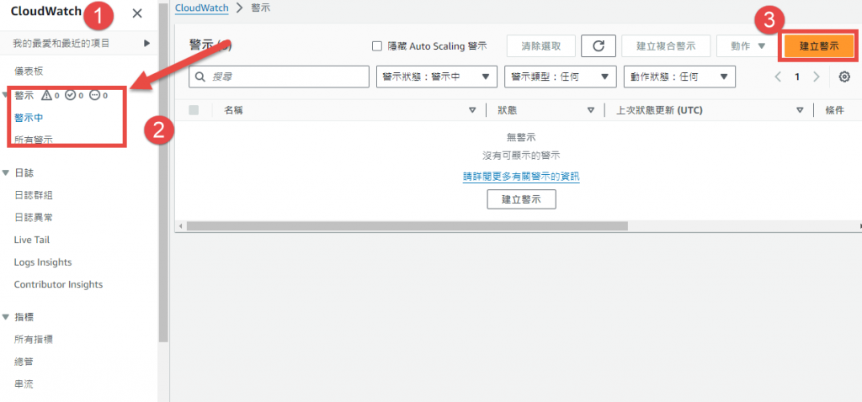This screenshot has height=402, width=862.
Task: Toggle 隱藏 Auto Scaling 警示 checkbox
Action: pyautogui.click(x=376, y=46)
